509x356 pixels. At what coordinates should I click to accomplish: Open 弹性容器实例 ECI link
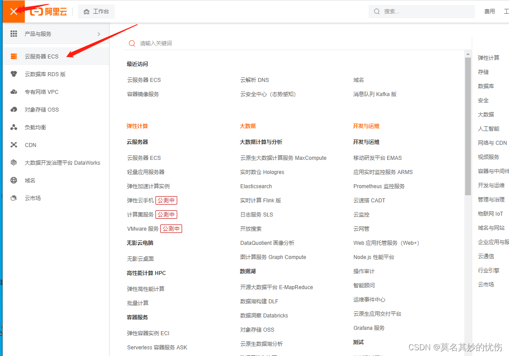click(x=148, y=333)
